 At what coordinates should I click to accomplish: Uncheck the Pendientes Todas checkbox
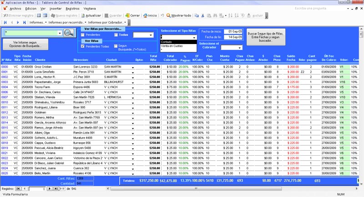83,46
